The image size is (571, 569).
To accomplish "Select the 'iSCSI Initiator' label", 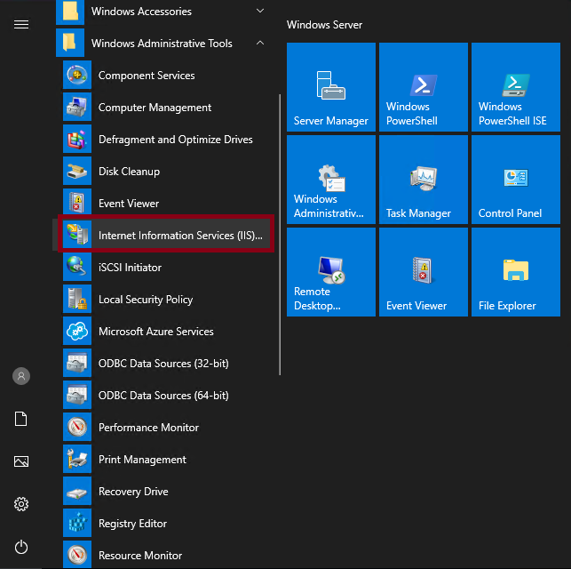I will [130, 268].
